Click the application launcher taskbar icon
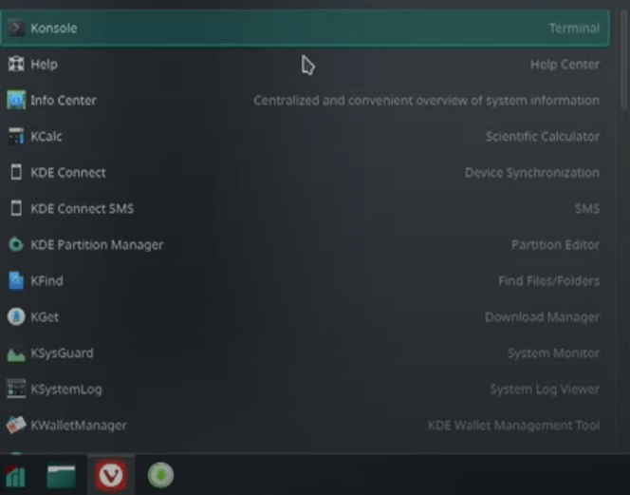The height and width of the screenshot is (495, 630). click(15, 475)
